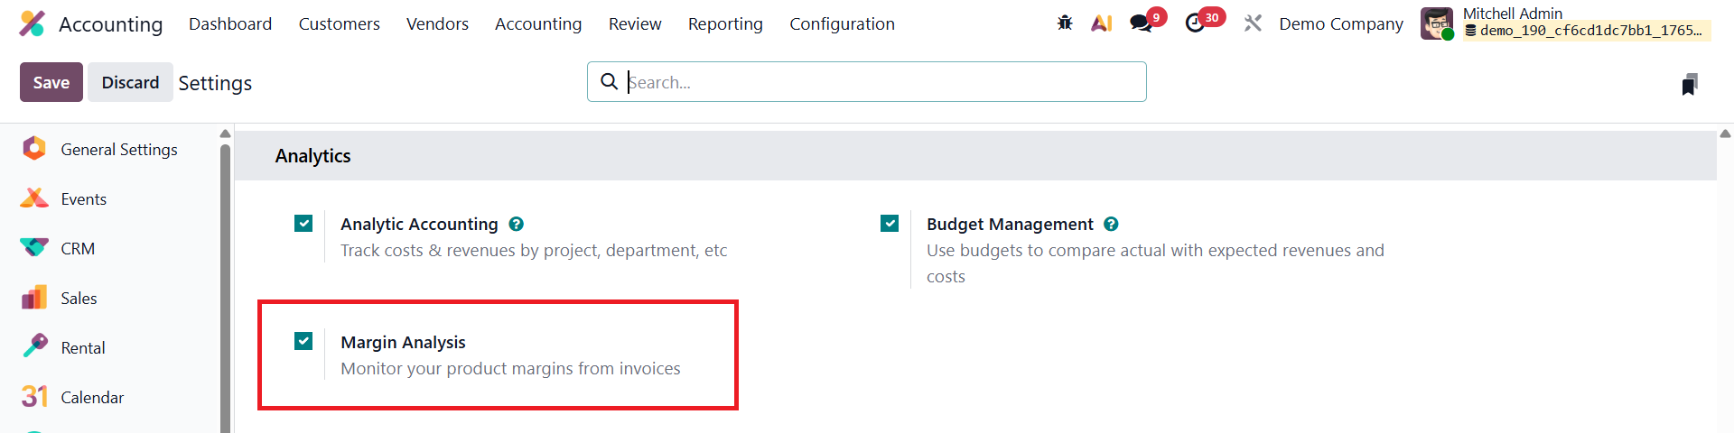Screen dimensions: 1734x433
Task: Uncheck the Analytic Accounting checkbox
Action: pos(303,223)
